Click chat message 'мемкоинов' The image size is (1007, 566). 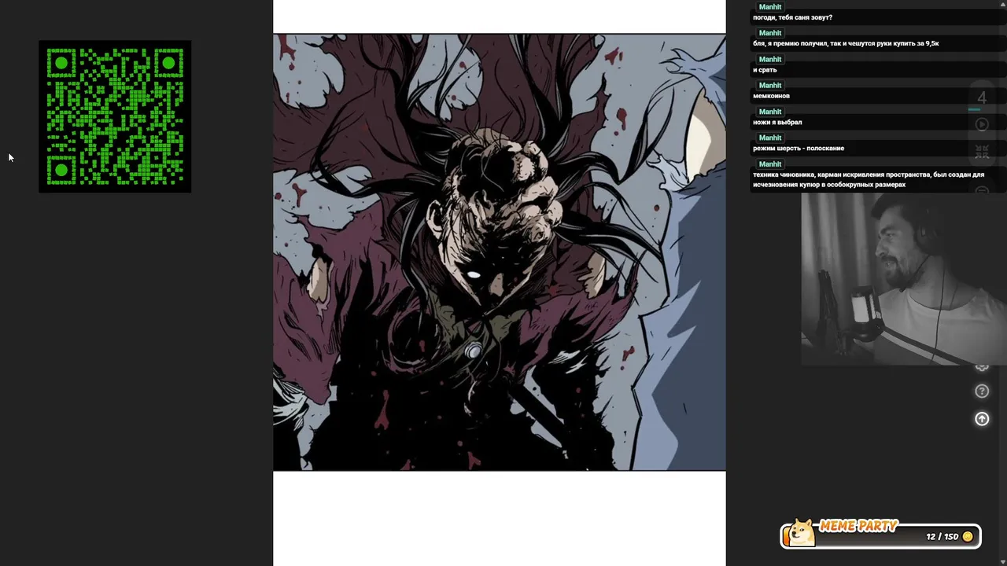tap(771, 96)
